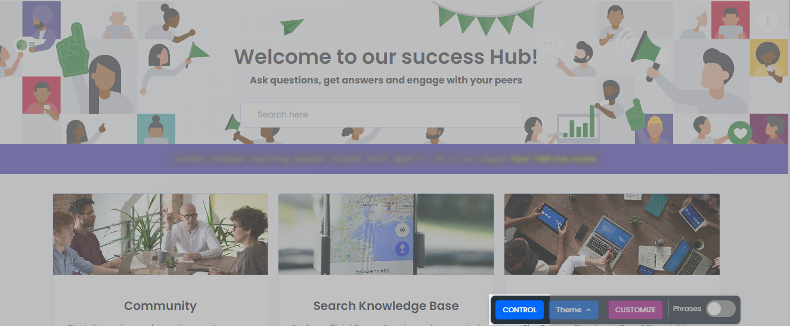This screenshot has width=790, height=326.
Task: Activate the blue CONTROL button
Action: pyautogui.click(x=520, y=310)
